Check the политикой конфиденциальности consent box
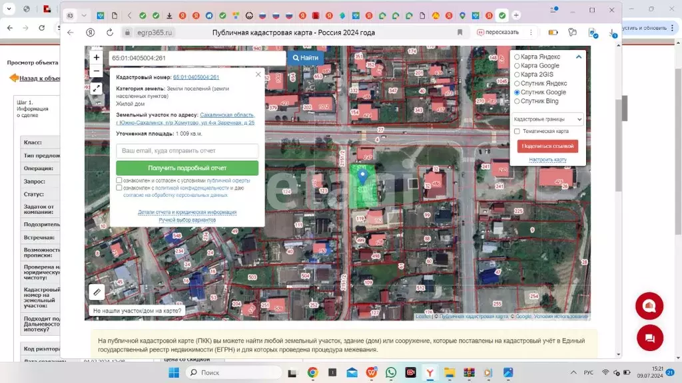 (119, 188)
